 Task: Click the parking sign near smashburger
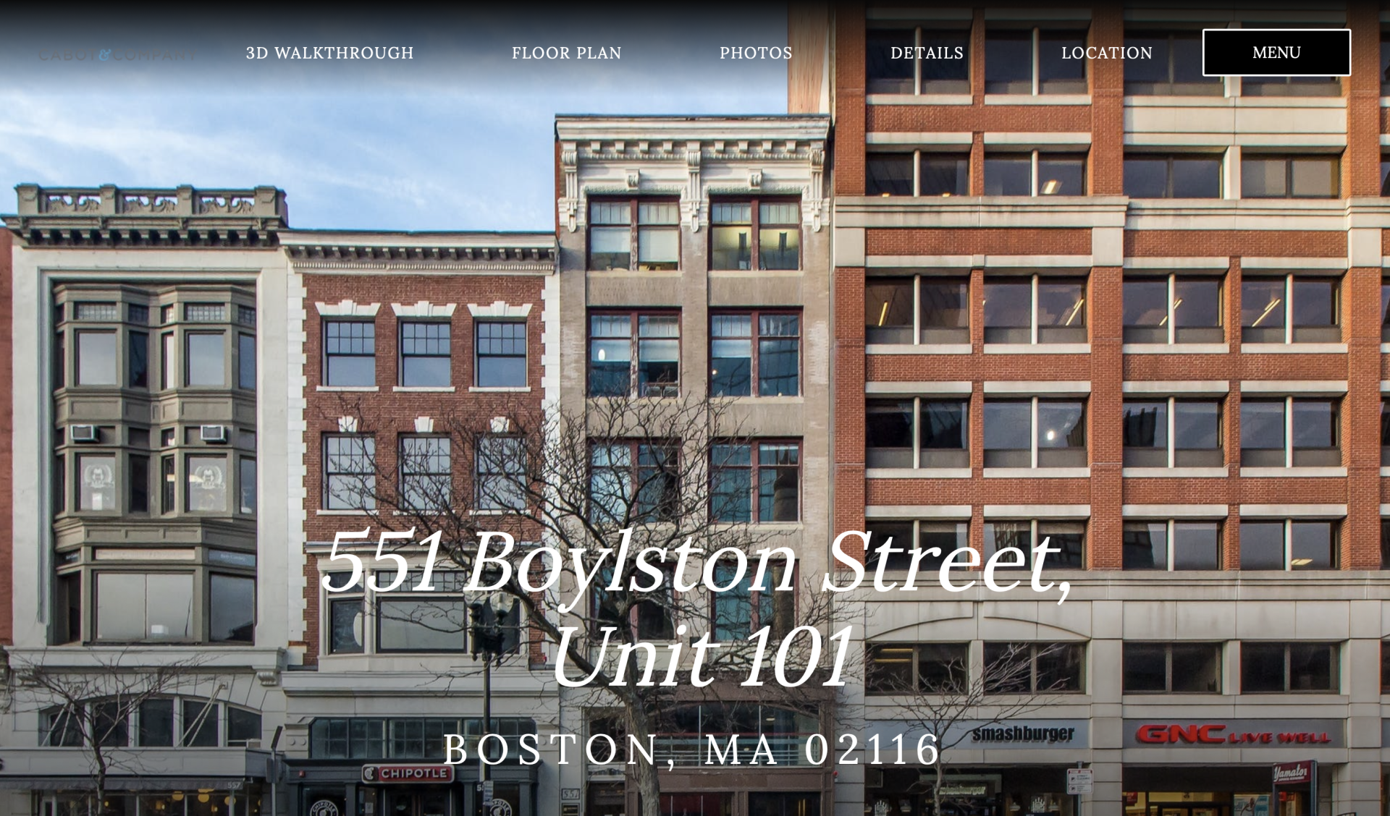pos(1079,783)
